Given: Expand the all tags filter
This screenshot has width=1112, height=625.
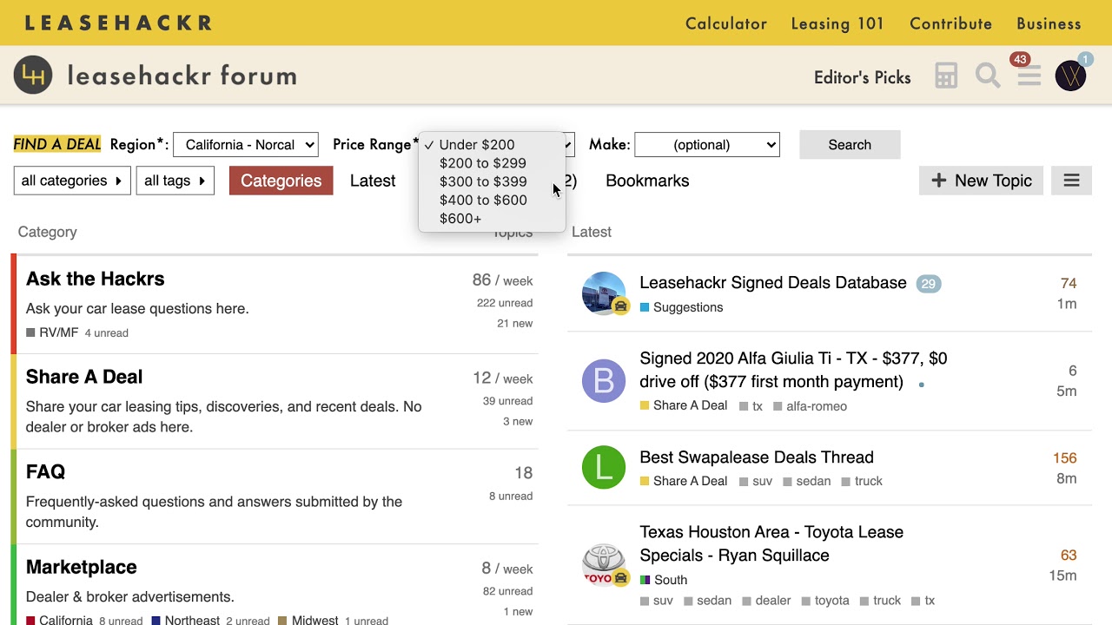Looking at the screenshot, I should [175, 181].
